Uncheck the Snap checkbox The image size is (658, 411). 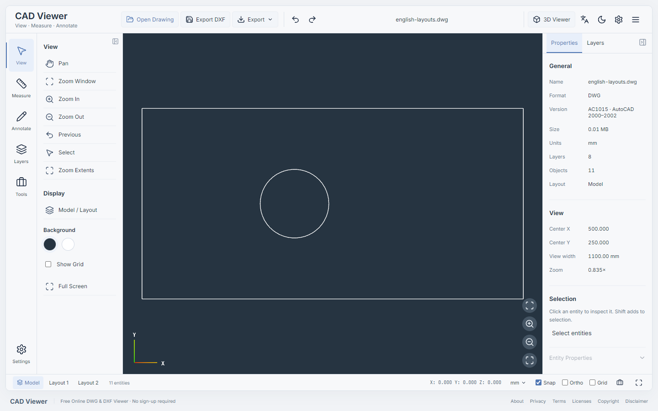(538, 383)
